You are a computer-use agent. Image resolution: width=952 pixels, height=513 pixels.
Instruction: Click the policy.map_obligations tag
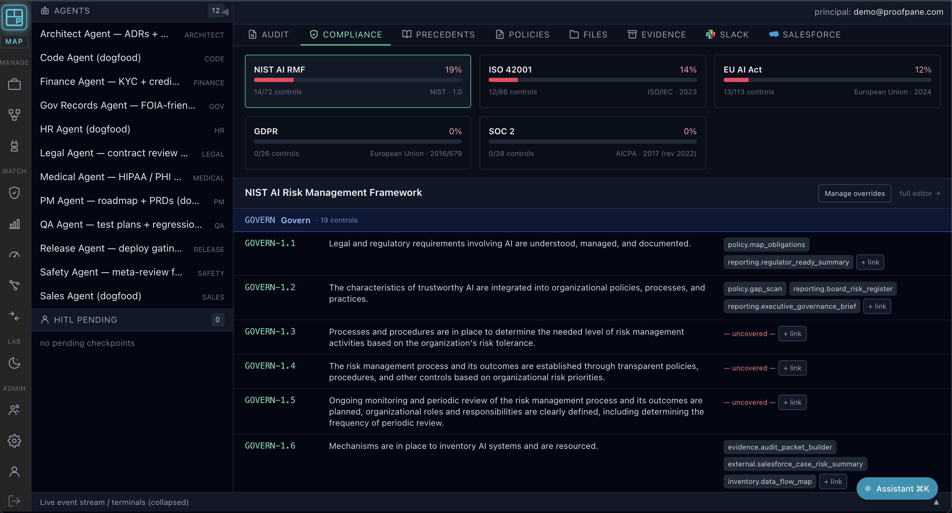coord(766,245)
